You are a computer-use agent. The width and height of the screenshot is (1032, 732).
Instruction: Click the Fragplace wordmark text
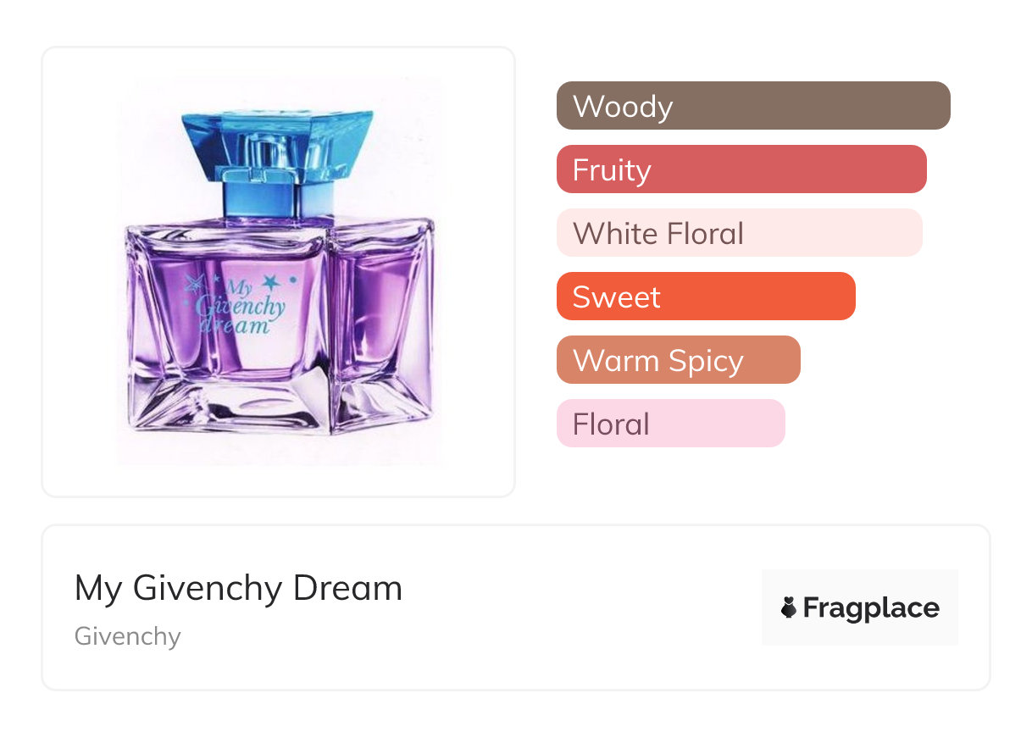[871, 608]
